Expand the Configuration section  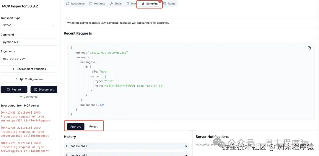click(29, 79)
